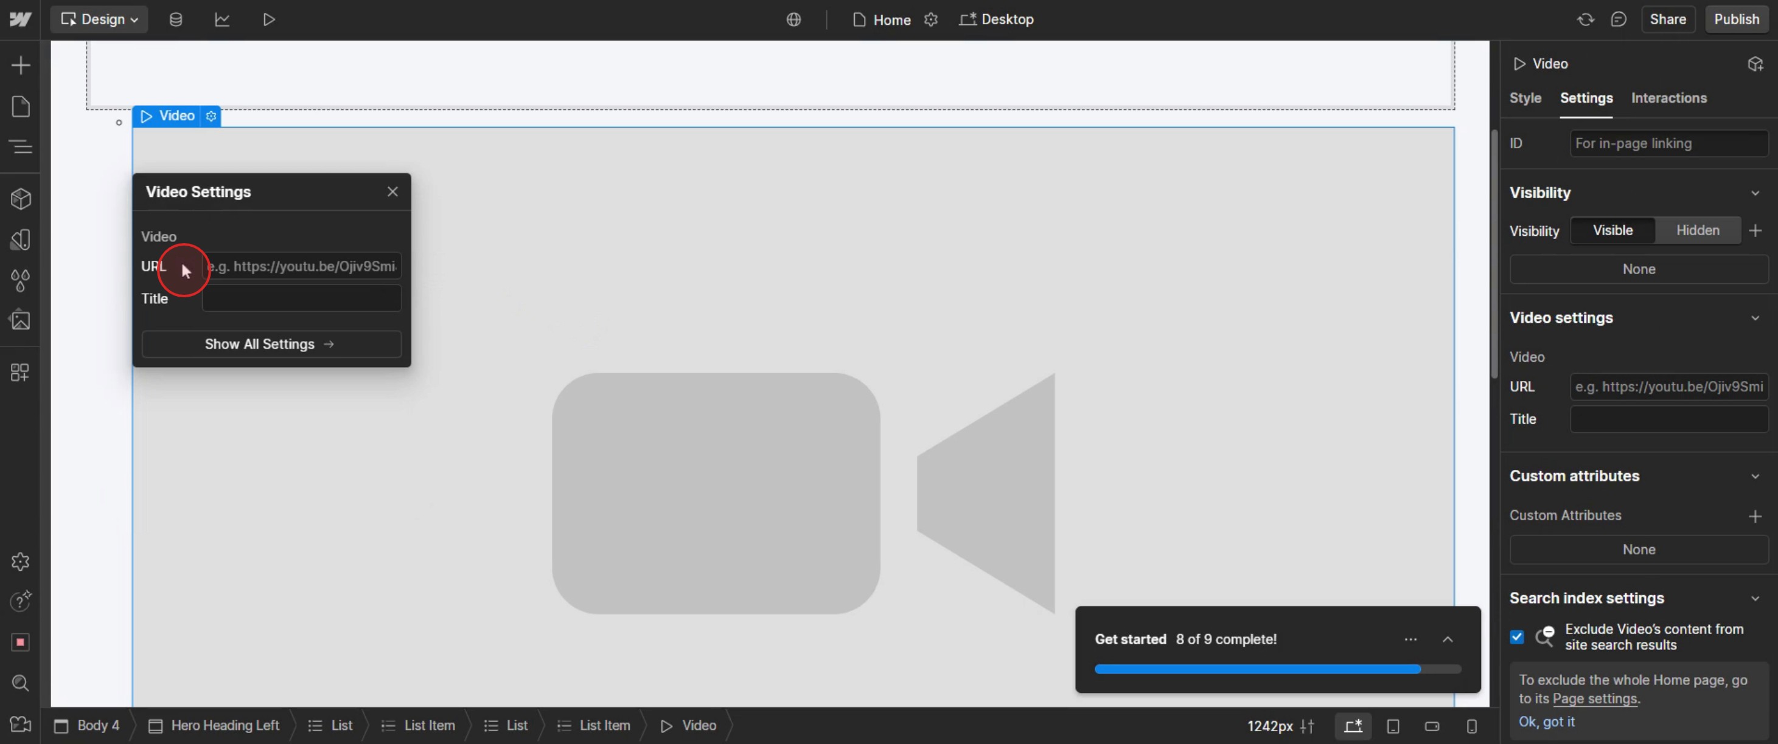Viewport: 1778px width, 744px height.
Task: Open the Components cube icon
Action: (21, 199)
